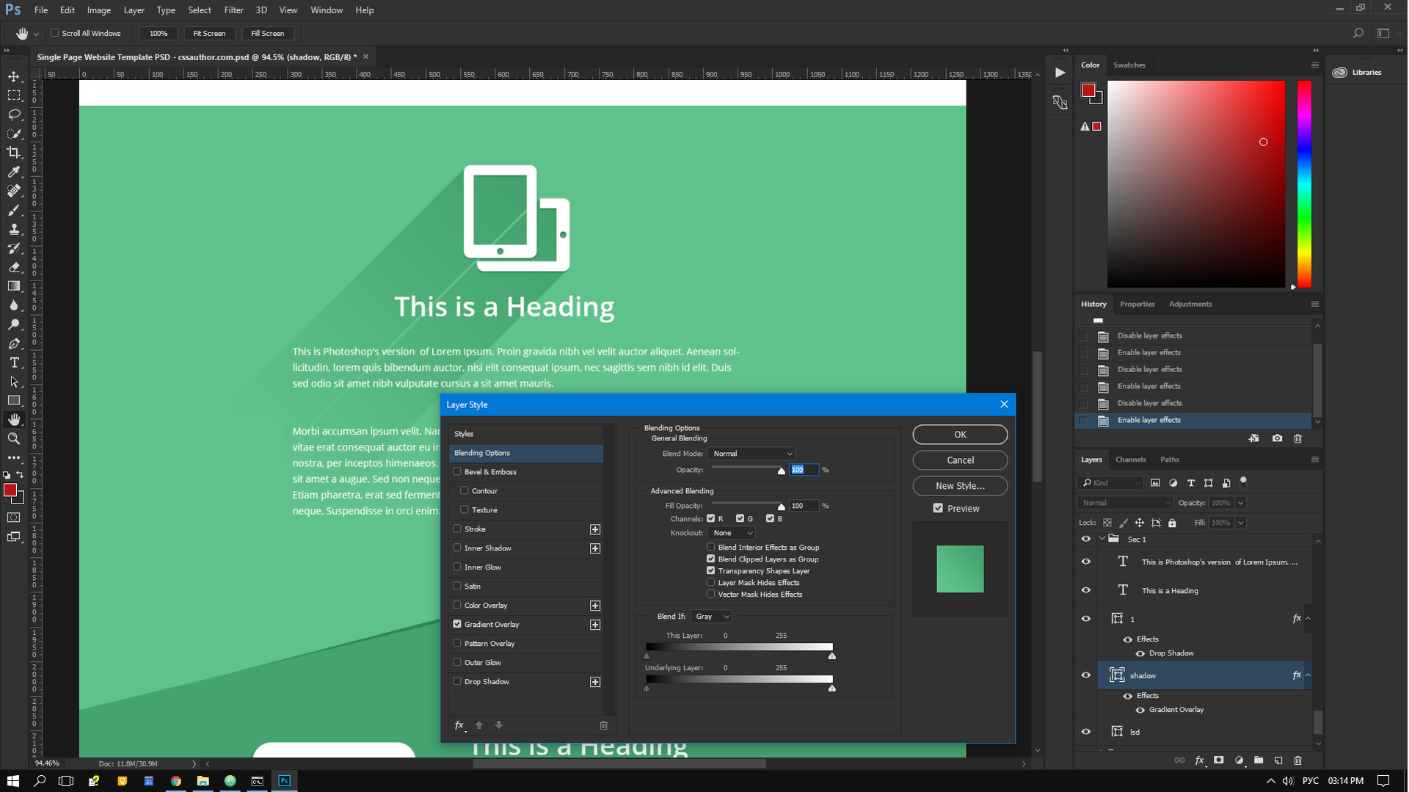This screenshot has width=1409, height=792.
Task: Open the Kind filter dropdown in Layers
Action: pyautogui.click(x=1112, y=483)
